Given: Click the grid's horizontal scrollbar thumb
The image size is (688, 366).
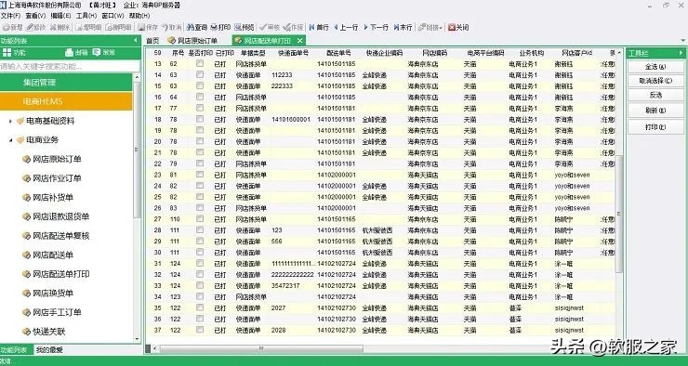Looking at the screenshot, I should 261,348.
